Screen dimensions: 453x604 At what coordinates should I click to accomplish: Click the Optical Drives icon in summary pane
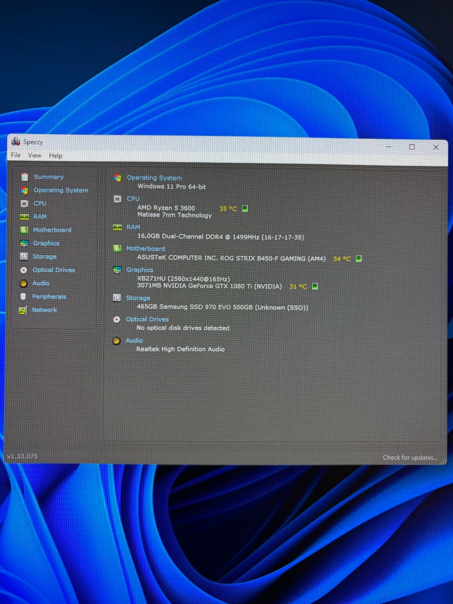pos(117,319)
